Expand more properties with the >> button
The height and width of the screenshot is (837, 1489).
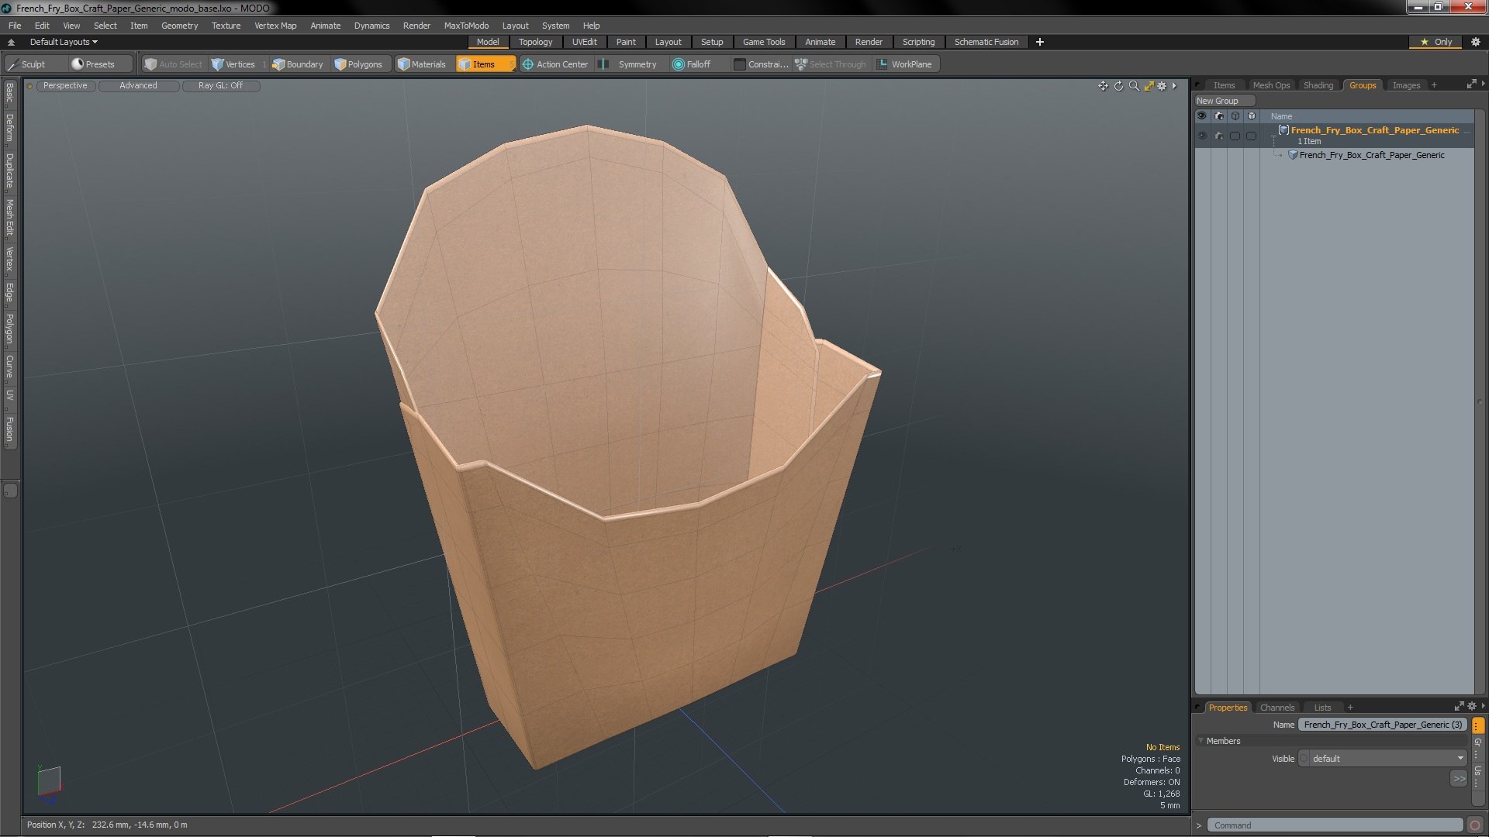click(1458, 779)
